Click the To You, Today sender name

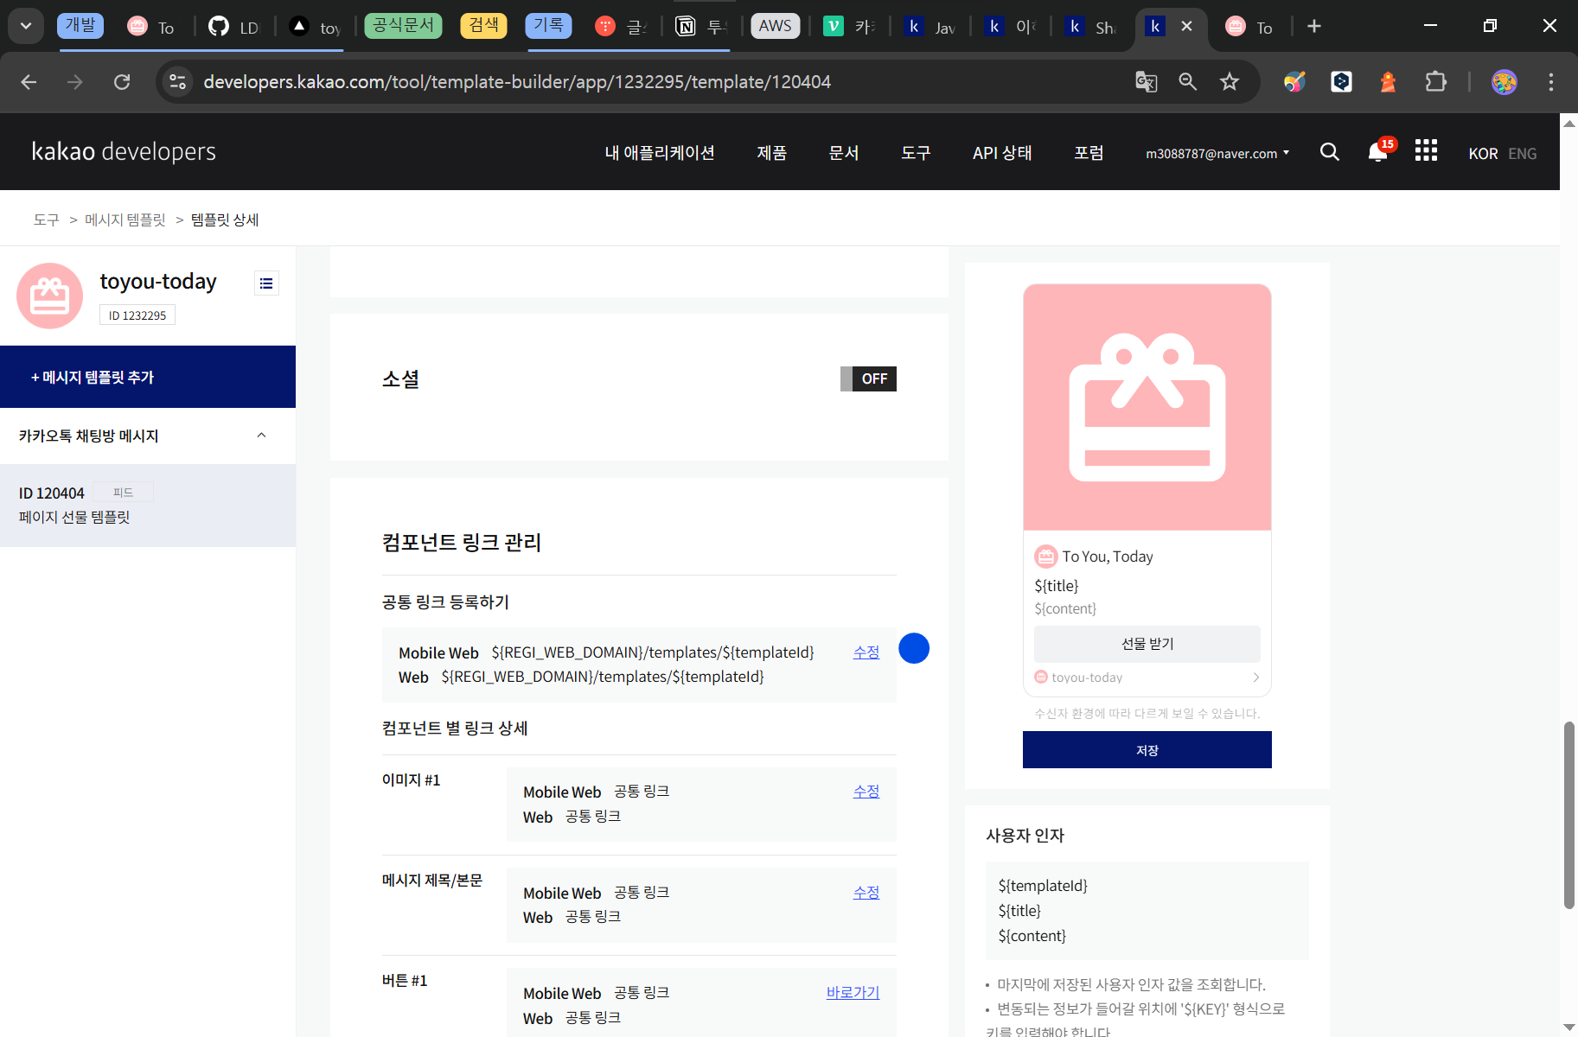click(1108, 557)
